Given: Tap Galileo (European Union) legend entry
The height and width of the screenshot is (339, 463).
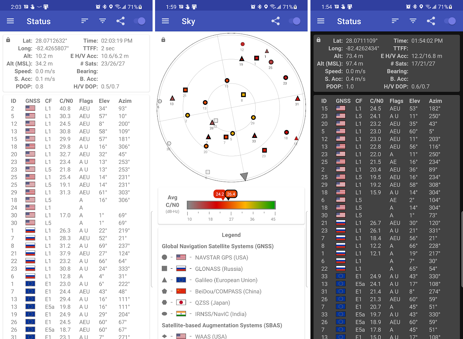Looking at the screenshot, I should tap(226, 280).
